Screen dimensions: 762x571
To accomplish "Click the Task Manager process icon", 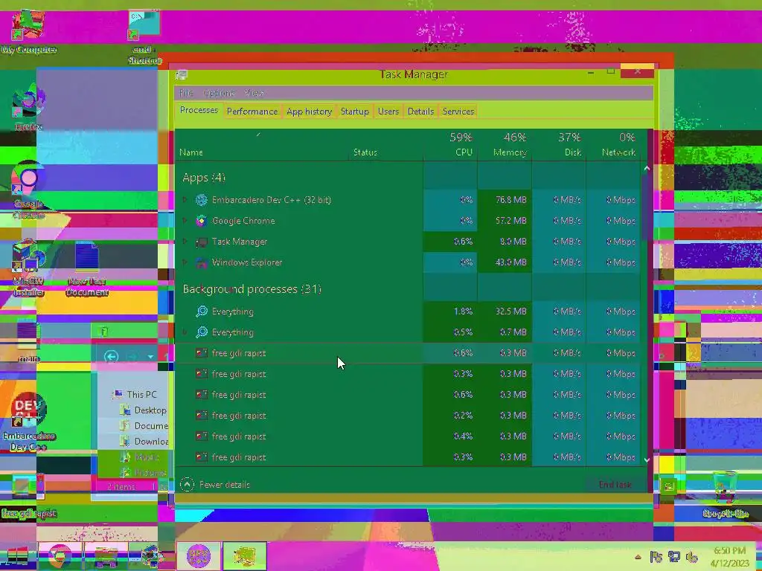I will (201, 242).
